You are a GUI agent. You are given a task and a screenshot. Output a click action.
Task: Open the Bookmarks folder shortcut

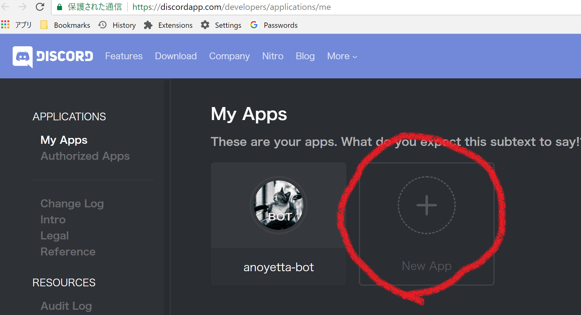(65, 25)
